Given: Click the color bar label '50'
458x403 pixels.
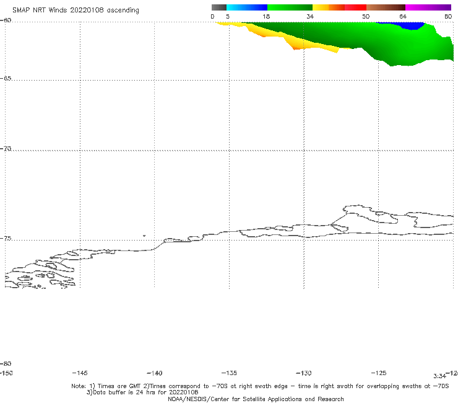Looking at the screenshot, I should pos(366,17).
